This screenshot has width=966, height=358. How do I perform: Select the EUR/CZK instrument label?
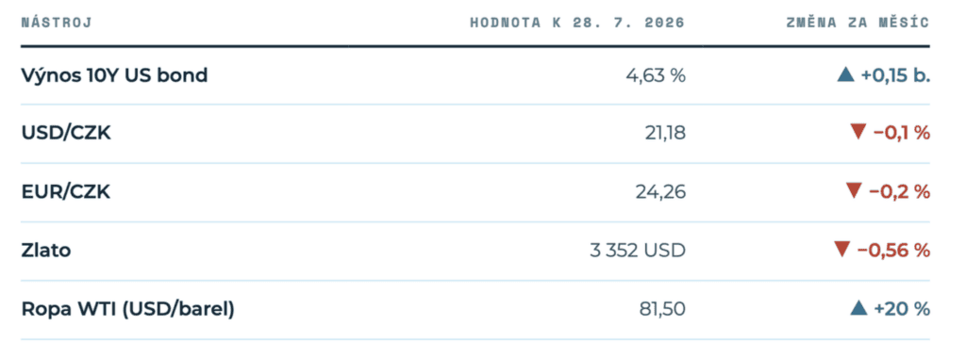click(x=66, y=192)
